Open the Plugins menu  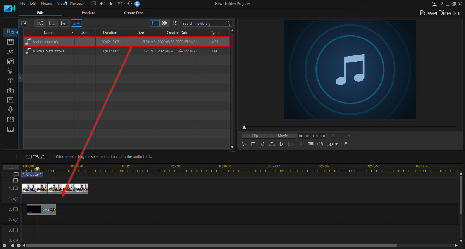coord(46,3)
